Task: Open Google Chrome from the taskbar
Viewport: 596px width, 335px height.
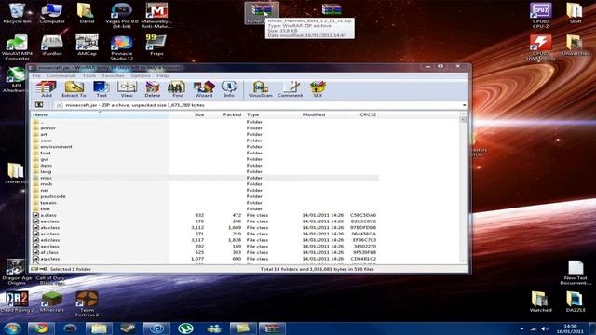Action: [x=41, y=328]
